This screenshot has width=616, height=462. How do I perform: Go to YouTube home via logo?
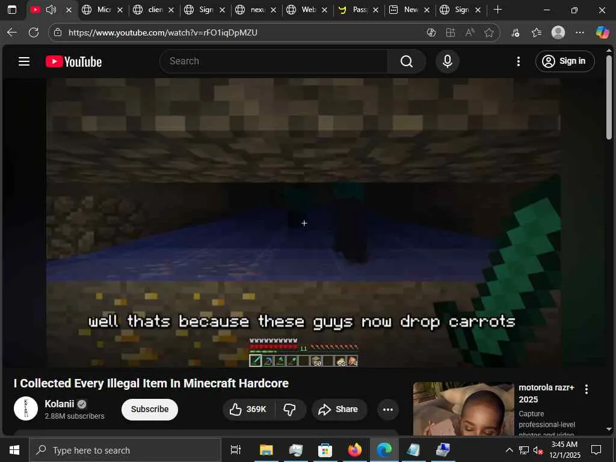point(73,62)
